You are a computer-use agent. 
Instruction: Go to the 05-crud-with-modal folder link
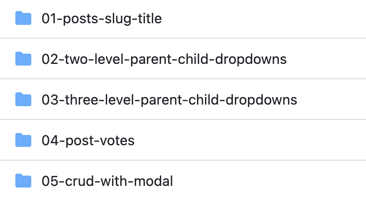click(x=107, y=181)
